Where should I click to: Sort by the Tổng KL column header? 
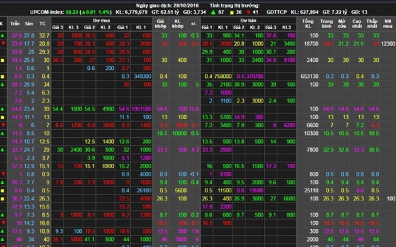point(307,24)
